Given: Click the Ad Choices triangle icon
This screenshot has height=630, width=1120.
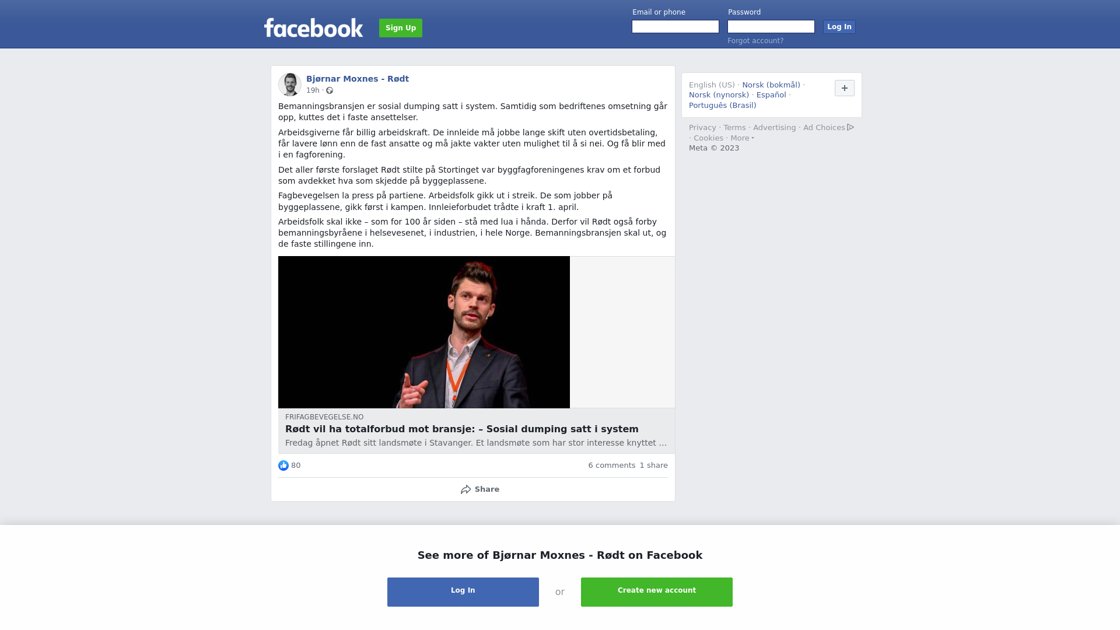Looking at the screenshot, I should 850,127.
